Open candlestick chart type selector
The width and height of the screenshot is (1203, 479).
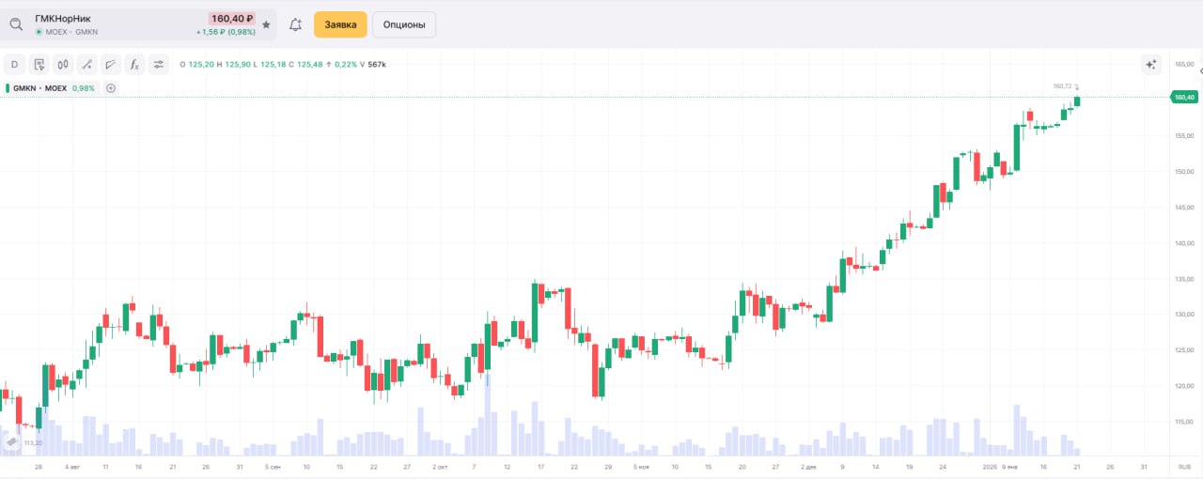(x=63, y=64)
